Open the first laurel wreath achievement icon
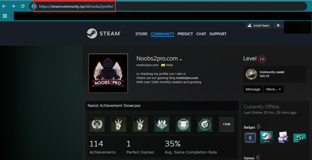The height and width of the screenshot is (160, 312). click(97, 124)
